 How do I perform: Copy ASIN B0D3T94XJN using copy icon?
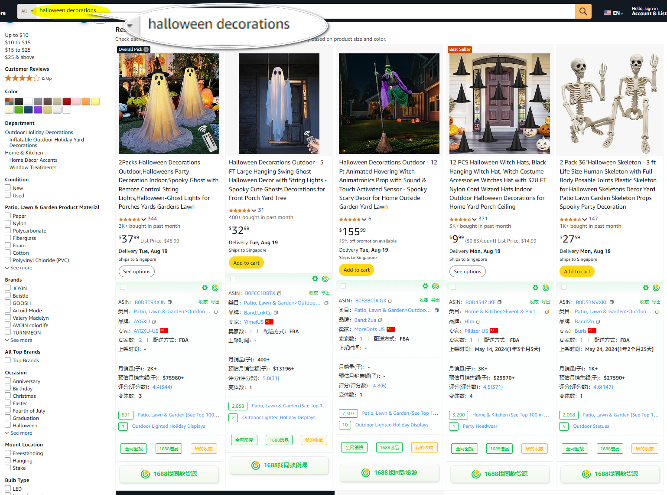click(x=169, y=302)
